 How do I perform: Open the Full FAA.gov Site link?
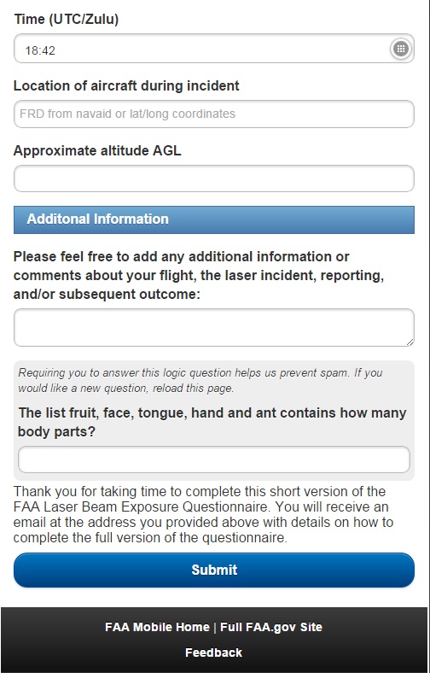point(271,627)
